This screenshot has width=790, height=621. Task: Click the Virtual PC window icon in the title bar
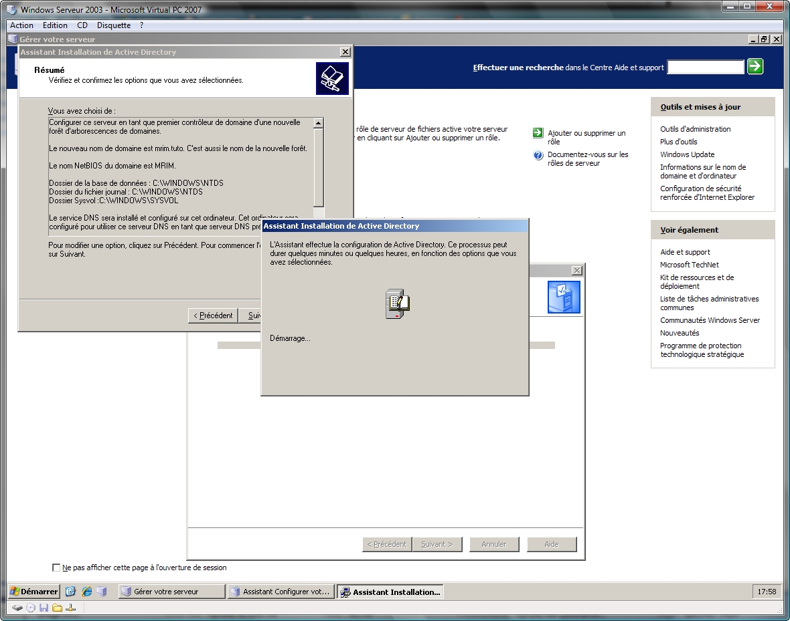tap(11, 9)
